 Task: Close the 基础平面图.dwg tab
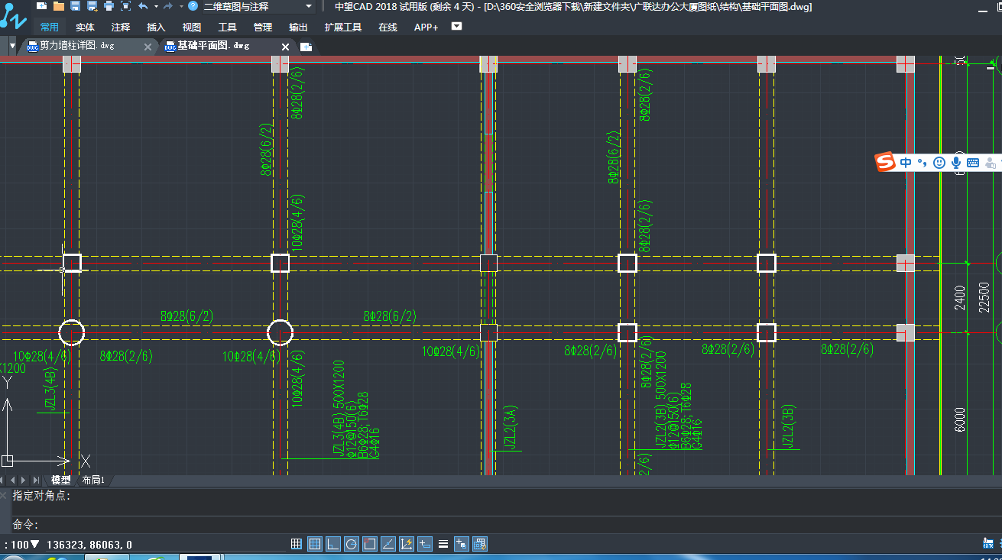pyautogui.click(x=285, y=47)
